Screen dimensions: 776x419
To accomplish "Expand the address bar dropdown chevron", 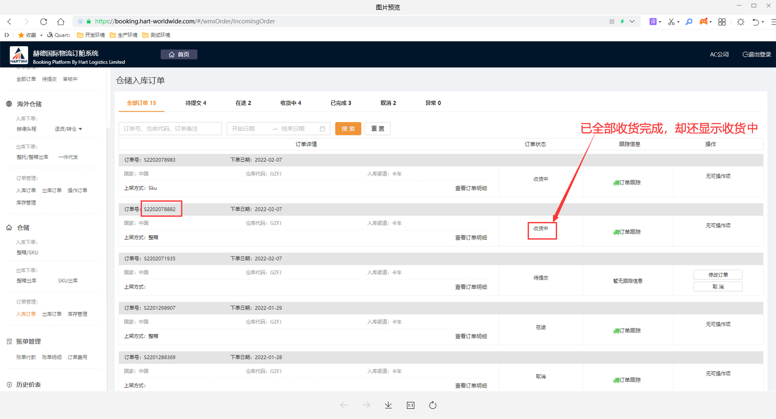I will click(632, 22).
